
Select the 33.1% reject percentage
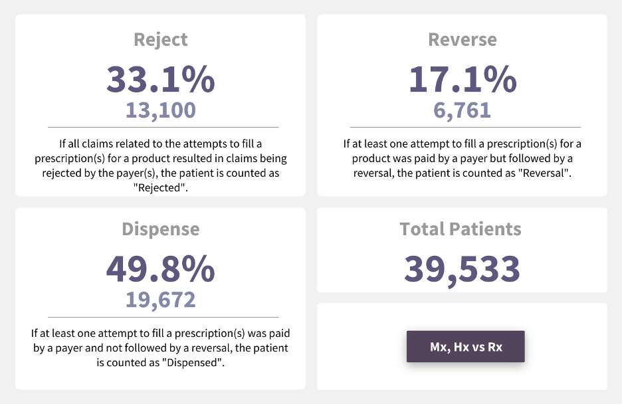point(161,79)
